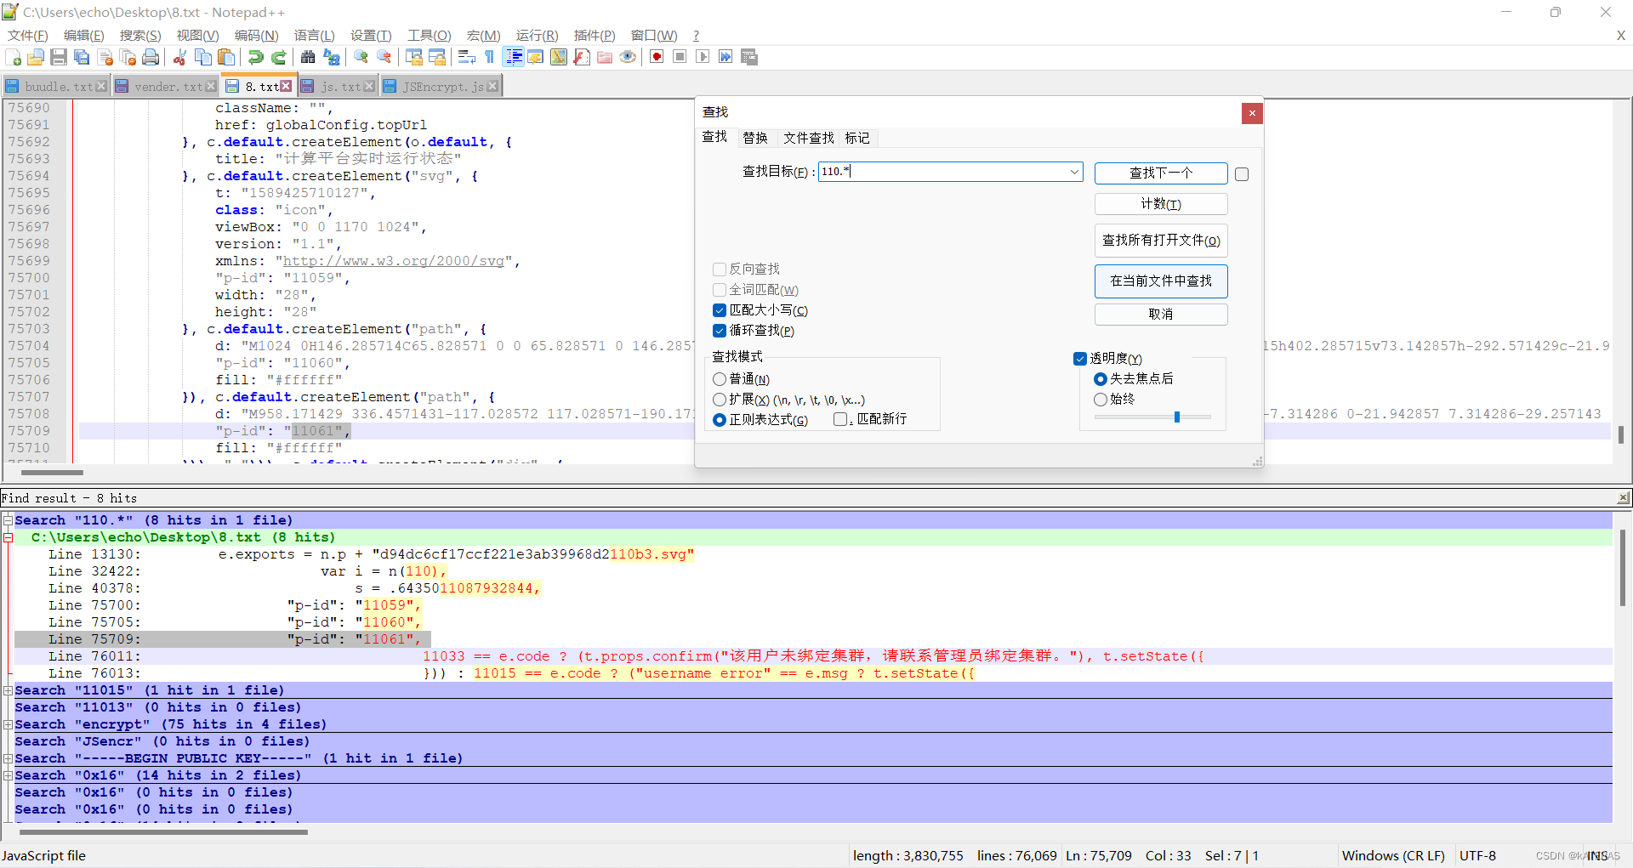Expand BEGIN PUBLIC KEY search results

[x=8, y=758]
